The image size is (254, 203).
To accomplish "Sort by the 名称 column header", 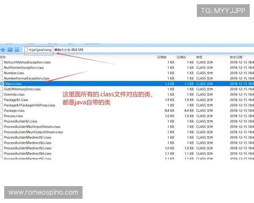I will tap(3, 57).
